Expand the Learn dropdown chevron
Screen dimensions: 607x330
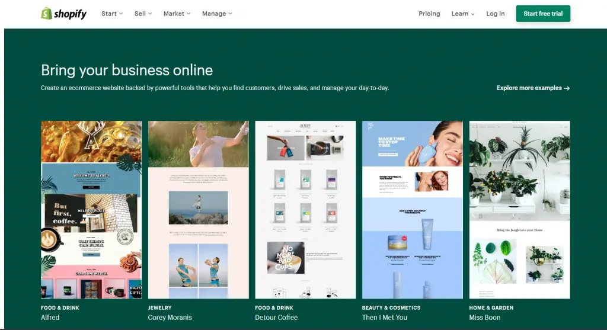coord(472,14)
